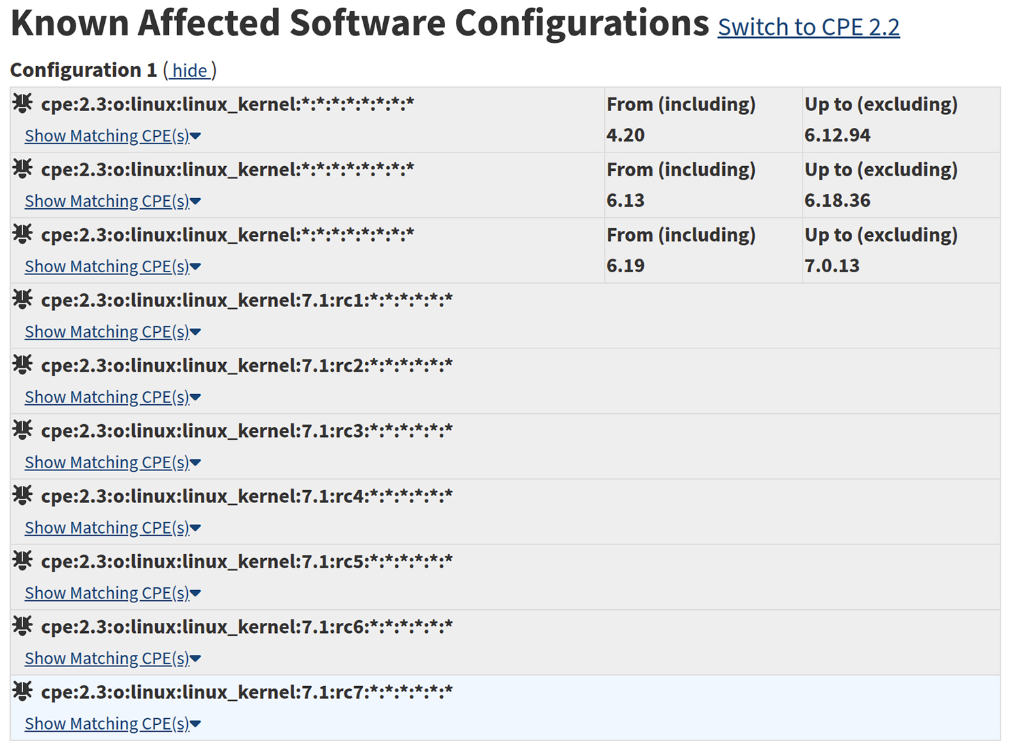Click bug icon for kernel 4.20 range row

(x=22, y=103)
